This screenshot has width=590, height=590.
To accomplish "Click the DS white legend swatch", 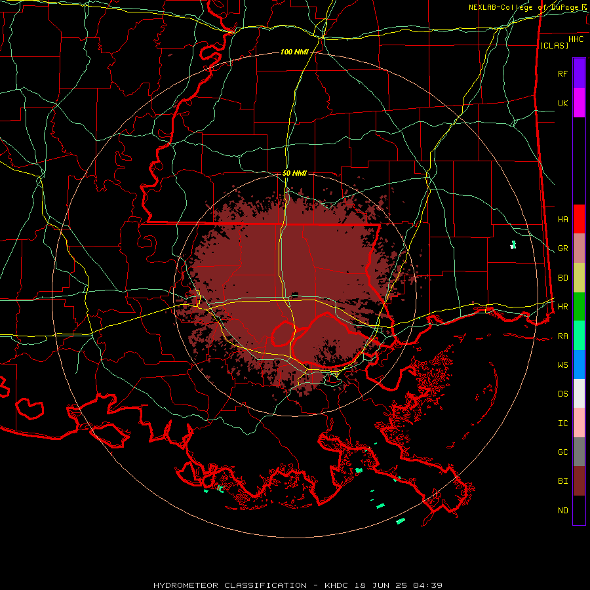I will click(x=579, y=393).
